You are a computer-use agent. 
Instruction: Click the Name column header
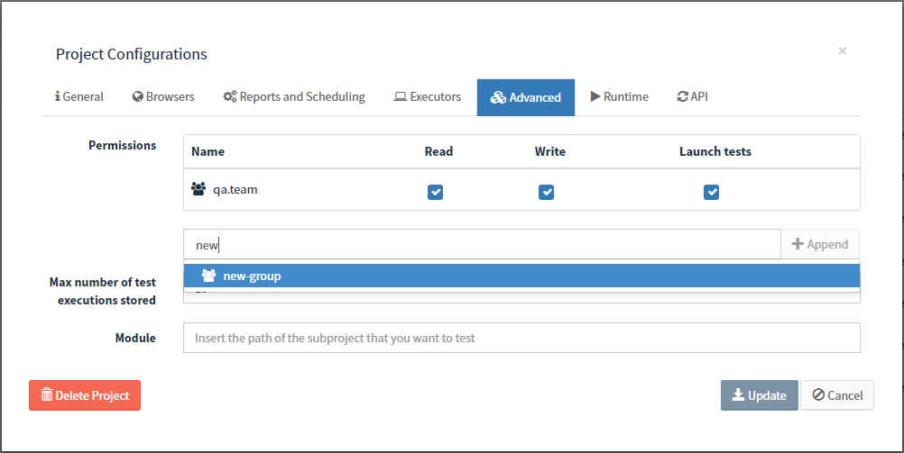208,151
